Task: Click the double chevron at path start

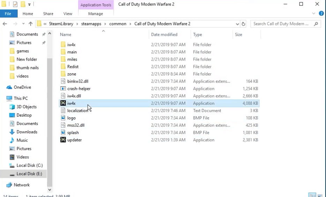Action: point(45,24)
